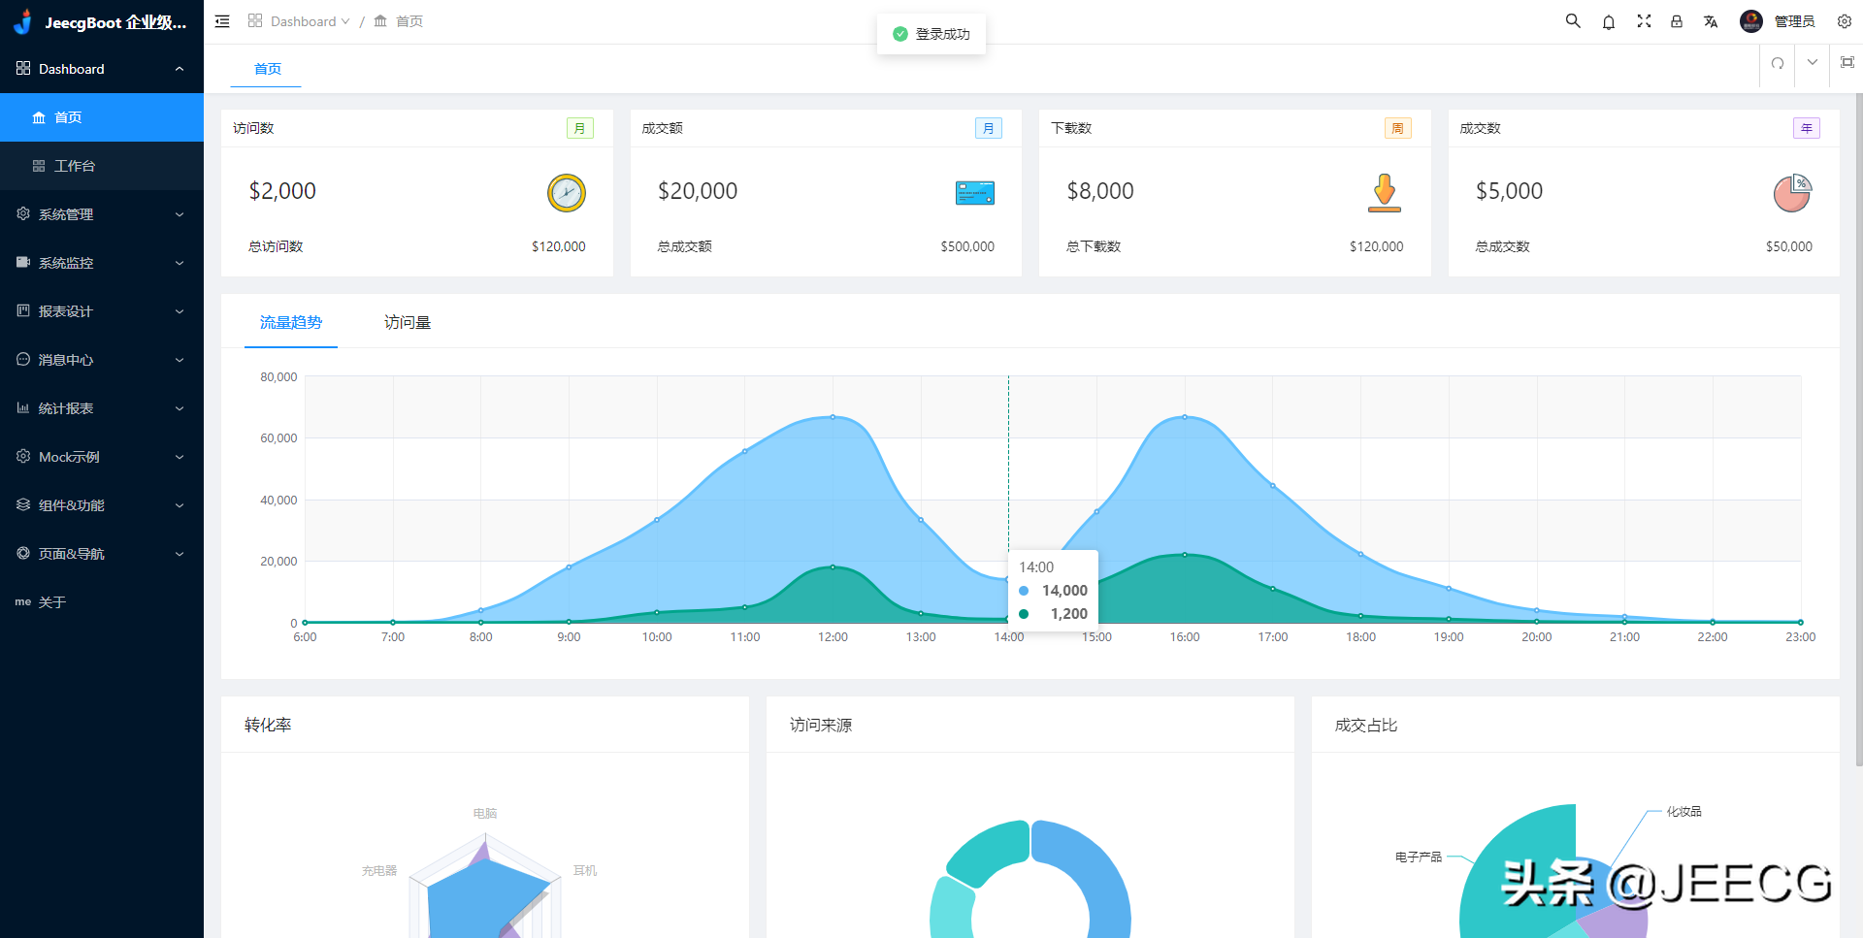Click the page vertical scrollbar
Viewport: 1863px width, 938px height.
(x=1858, y=427)
